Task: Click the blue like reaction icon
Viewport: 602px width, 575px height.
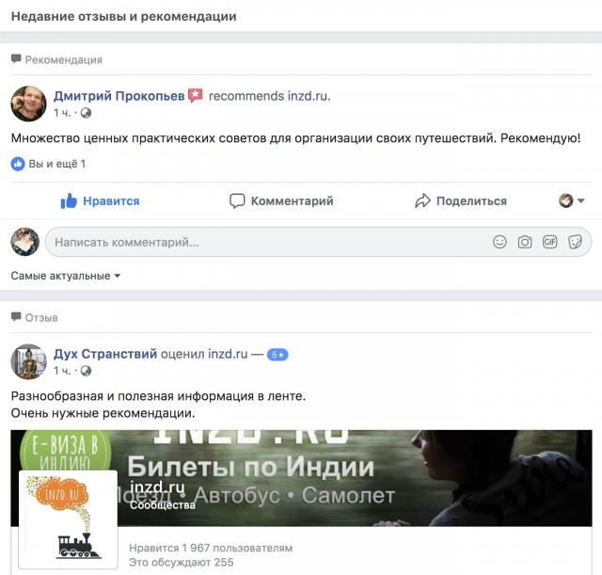Action: [x=18, y=164]
